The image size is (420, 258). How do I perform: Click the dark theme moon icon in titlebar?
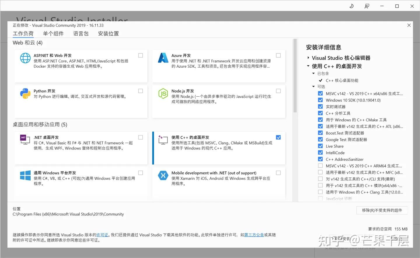[x=351, y=6]
